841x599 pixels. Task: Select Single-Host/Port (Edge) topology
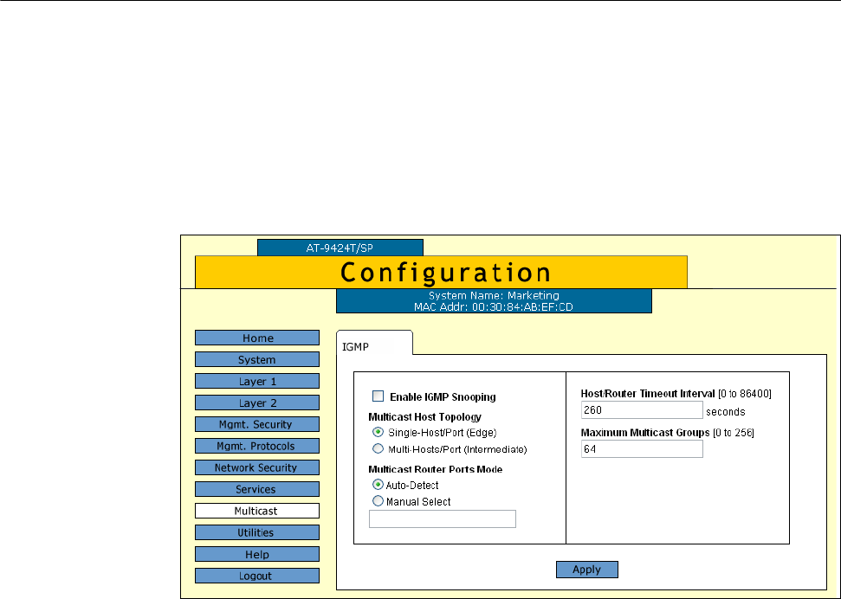click(x=378, y=432)
